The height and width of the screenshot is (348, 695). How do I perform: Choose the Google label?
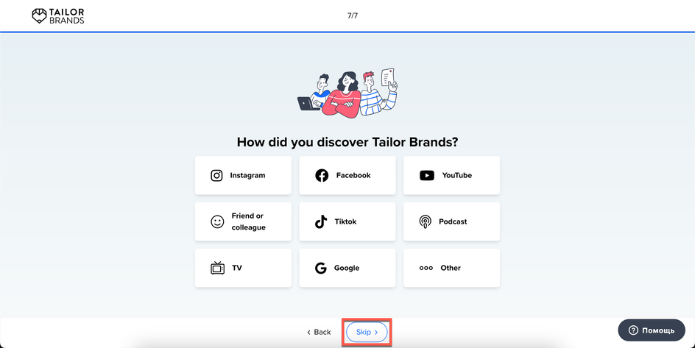click(x=347, y=268)
